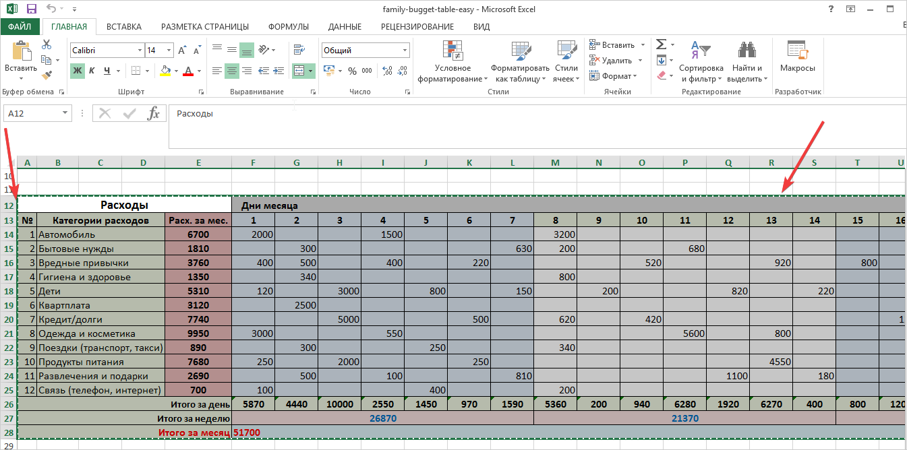
Task: Toggle center horizontal alignment
Action: (x=231, y=71)
